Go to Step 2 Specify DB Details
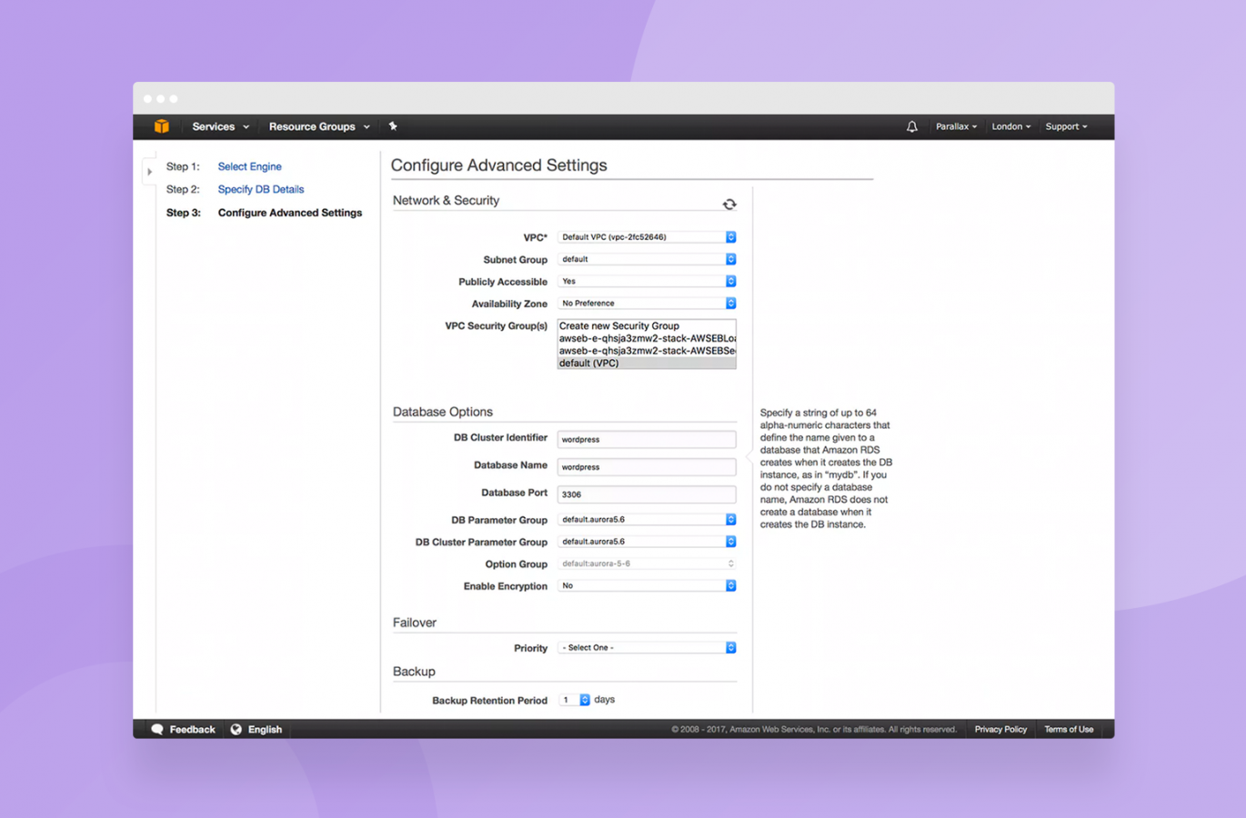 click(261, 189)
